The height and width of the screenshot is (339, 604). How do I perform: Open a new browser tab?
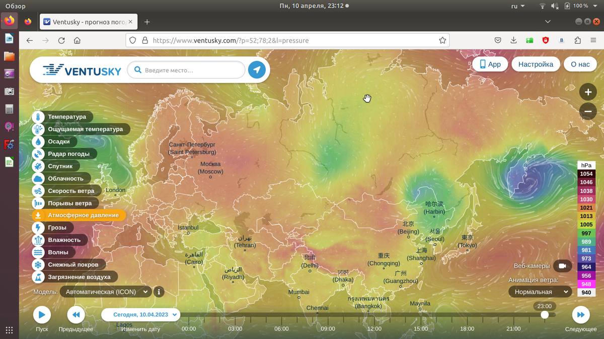coord(147,22)
